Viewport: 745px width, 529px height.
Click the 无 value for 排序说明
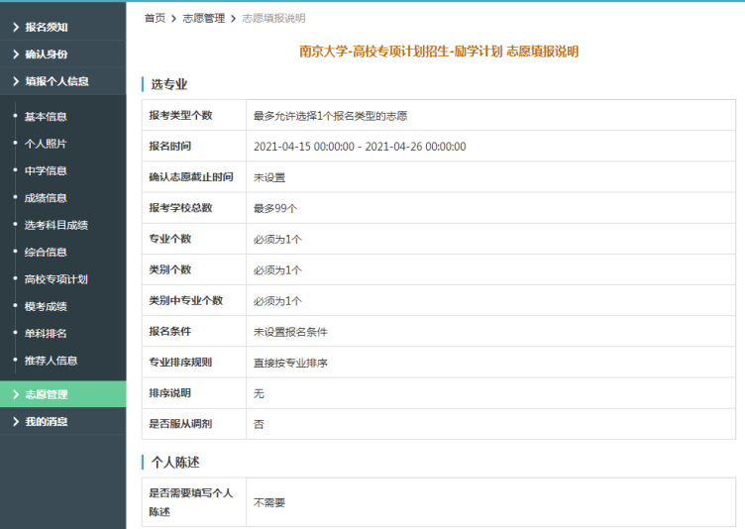pos(259,393)
